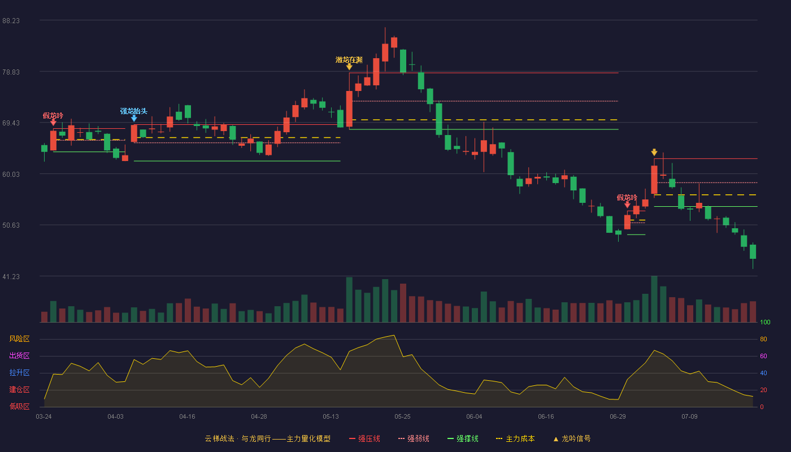Toggle the 龙吟信号 legend entry

pos(572,438)
